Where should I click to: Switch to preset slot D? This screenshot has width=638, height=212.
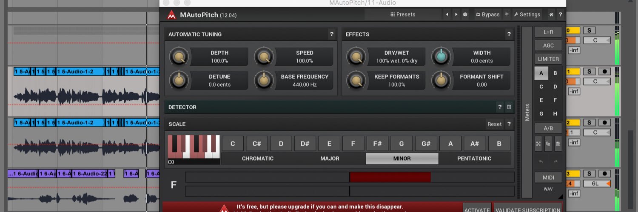[x=555, y=87]
